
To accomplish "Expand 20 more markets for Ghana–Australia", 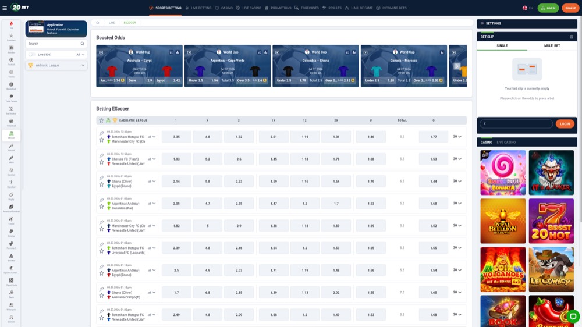I will pos(457,292).
